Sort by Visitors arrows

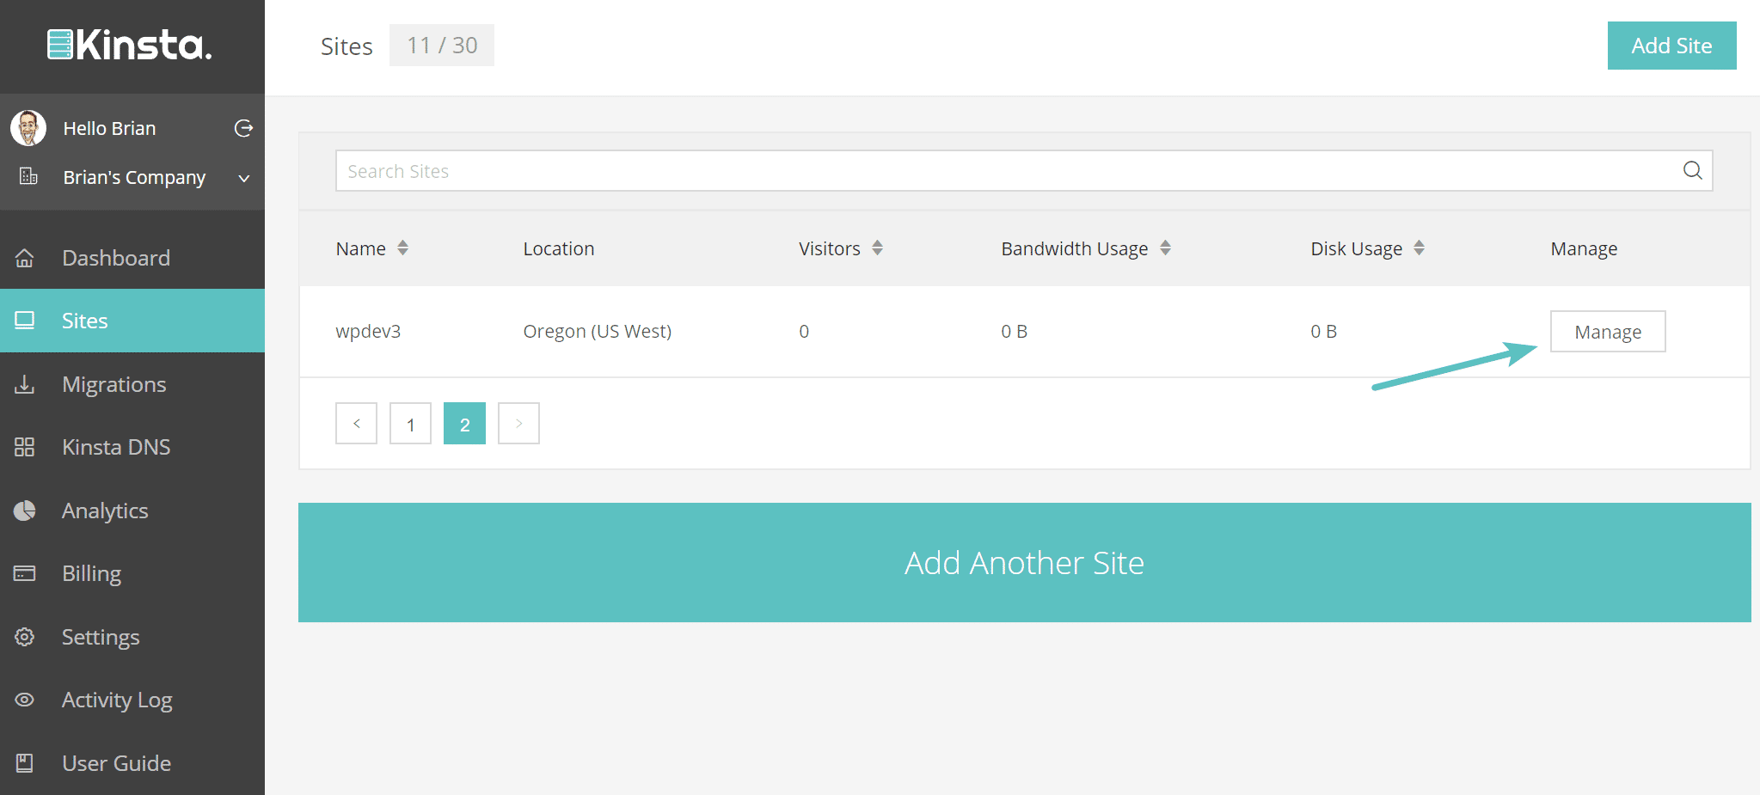pos(877,248)
